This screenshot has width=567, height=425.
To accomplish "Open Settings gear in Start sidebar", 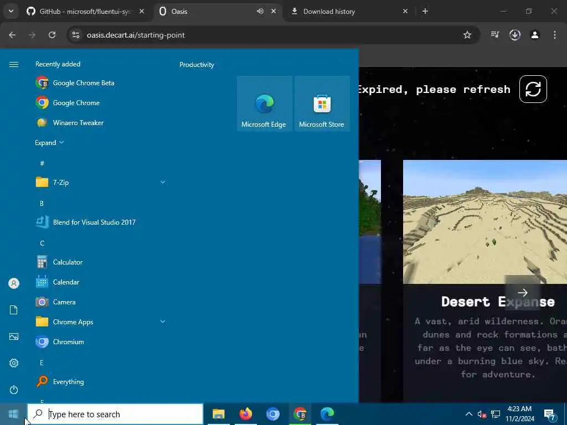I will tap(14, 363).
